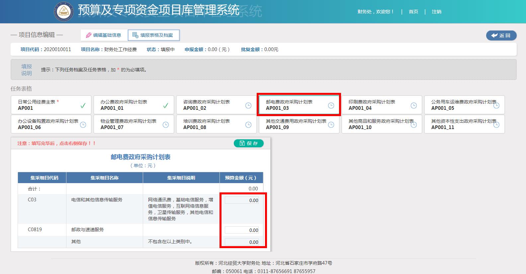
Task: Click the clock icon on AP001_03 card
Action: pyautogui.click(x=331, y=105)
